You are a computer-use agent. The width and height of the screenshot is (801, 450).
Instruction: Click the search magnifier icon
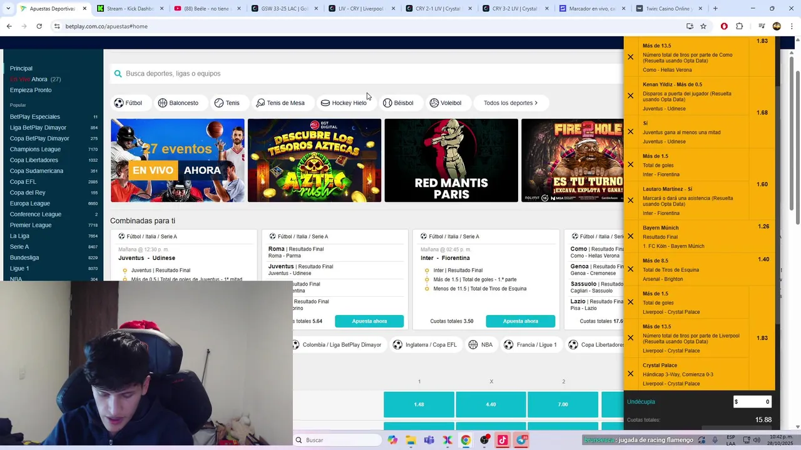[x=118, y=74]
